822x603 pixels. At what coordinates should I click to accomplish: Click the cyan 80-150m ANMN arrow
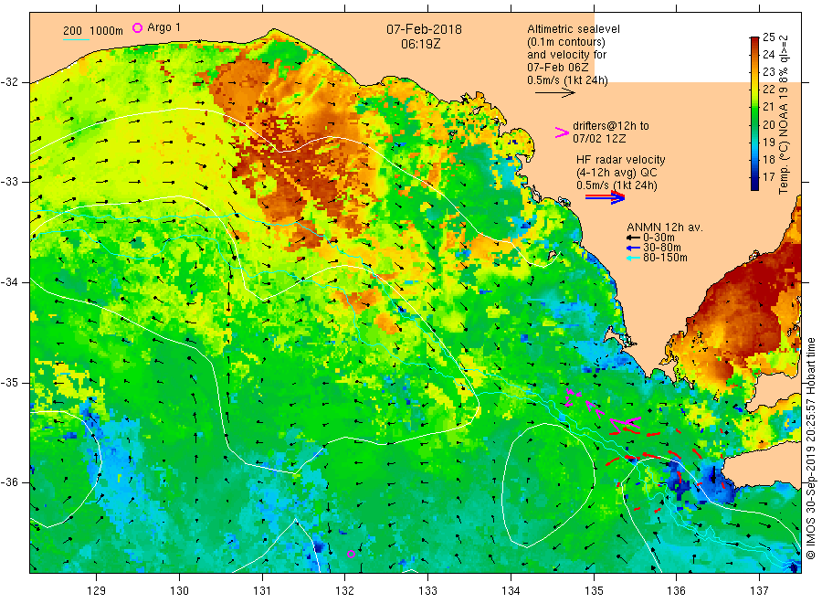(633, 258)
